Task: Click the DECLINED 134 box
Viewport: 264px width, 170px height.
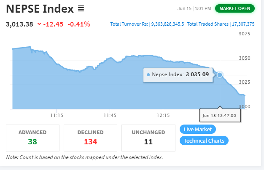Action: pos(90,138)
